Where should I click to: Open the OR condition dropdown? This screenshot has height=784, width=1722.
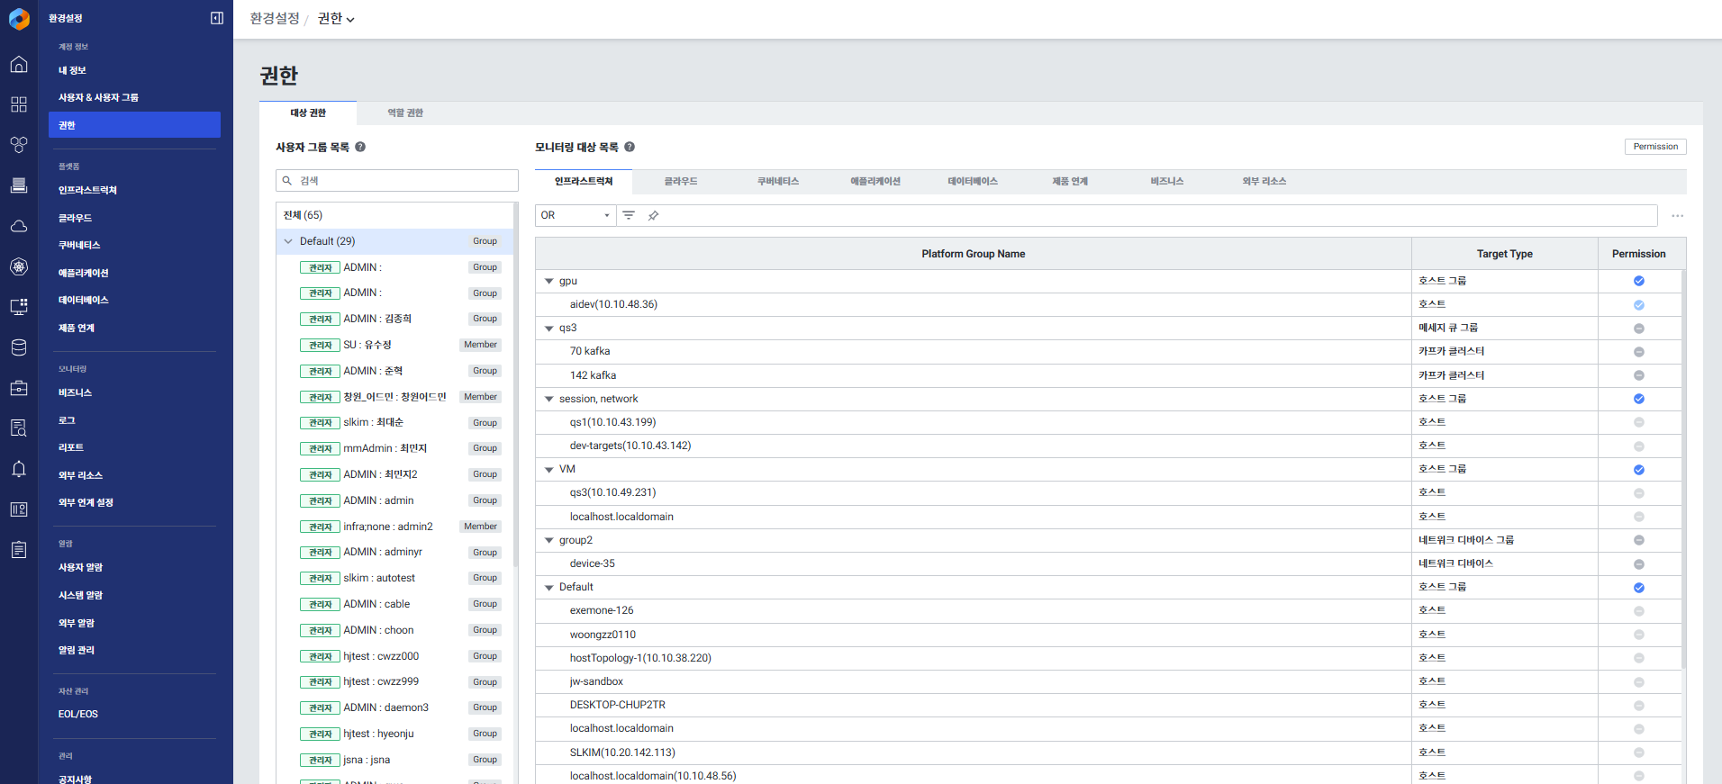[x=575, y=216]
